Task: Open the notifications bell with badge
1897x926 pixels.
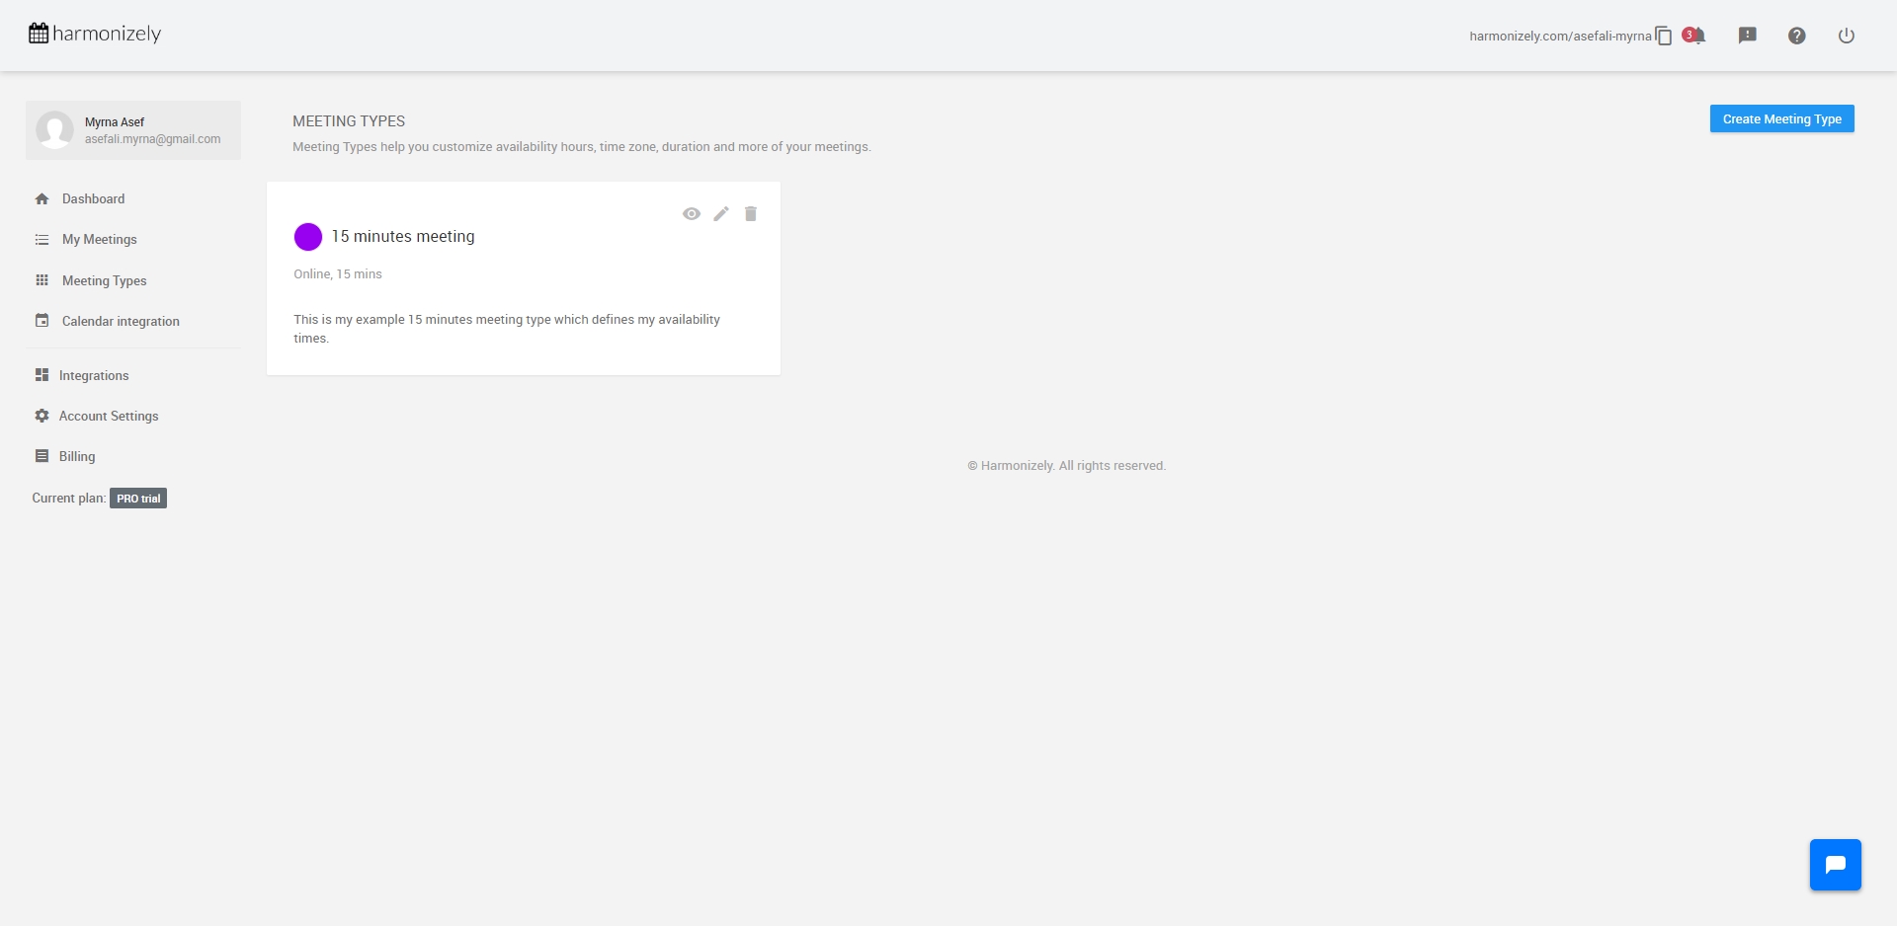Action: click(x=1696, y=36)
